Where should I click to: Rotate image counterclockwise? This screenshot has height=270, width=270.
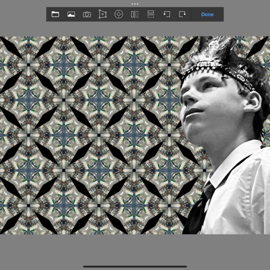(167, 14)
